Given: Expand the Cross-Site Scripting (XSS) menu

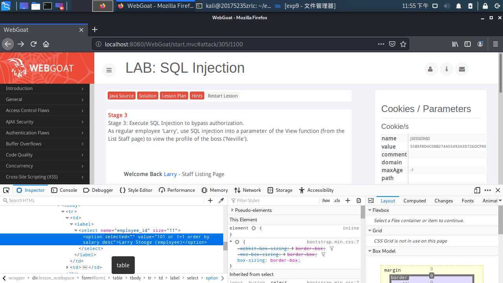Looking at the screenshot, I should (45, 177).
